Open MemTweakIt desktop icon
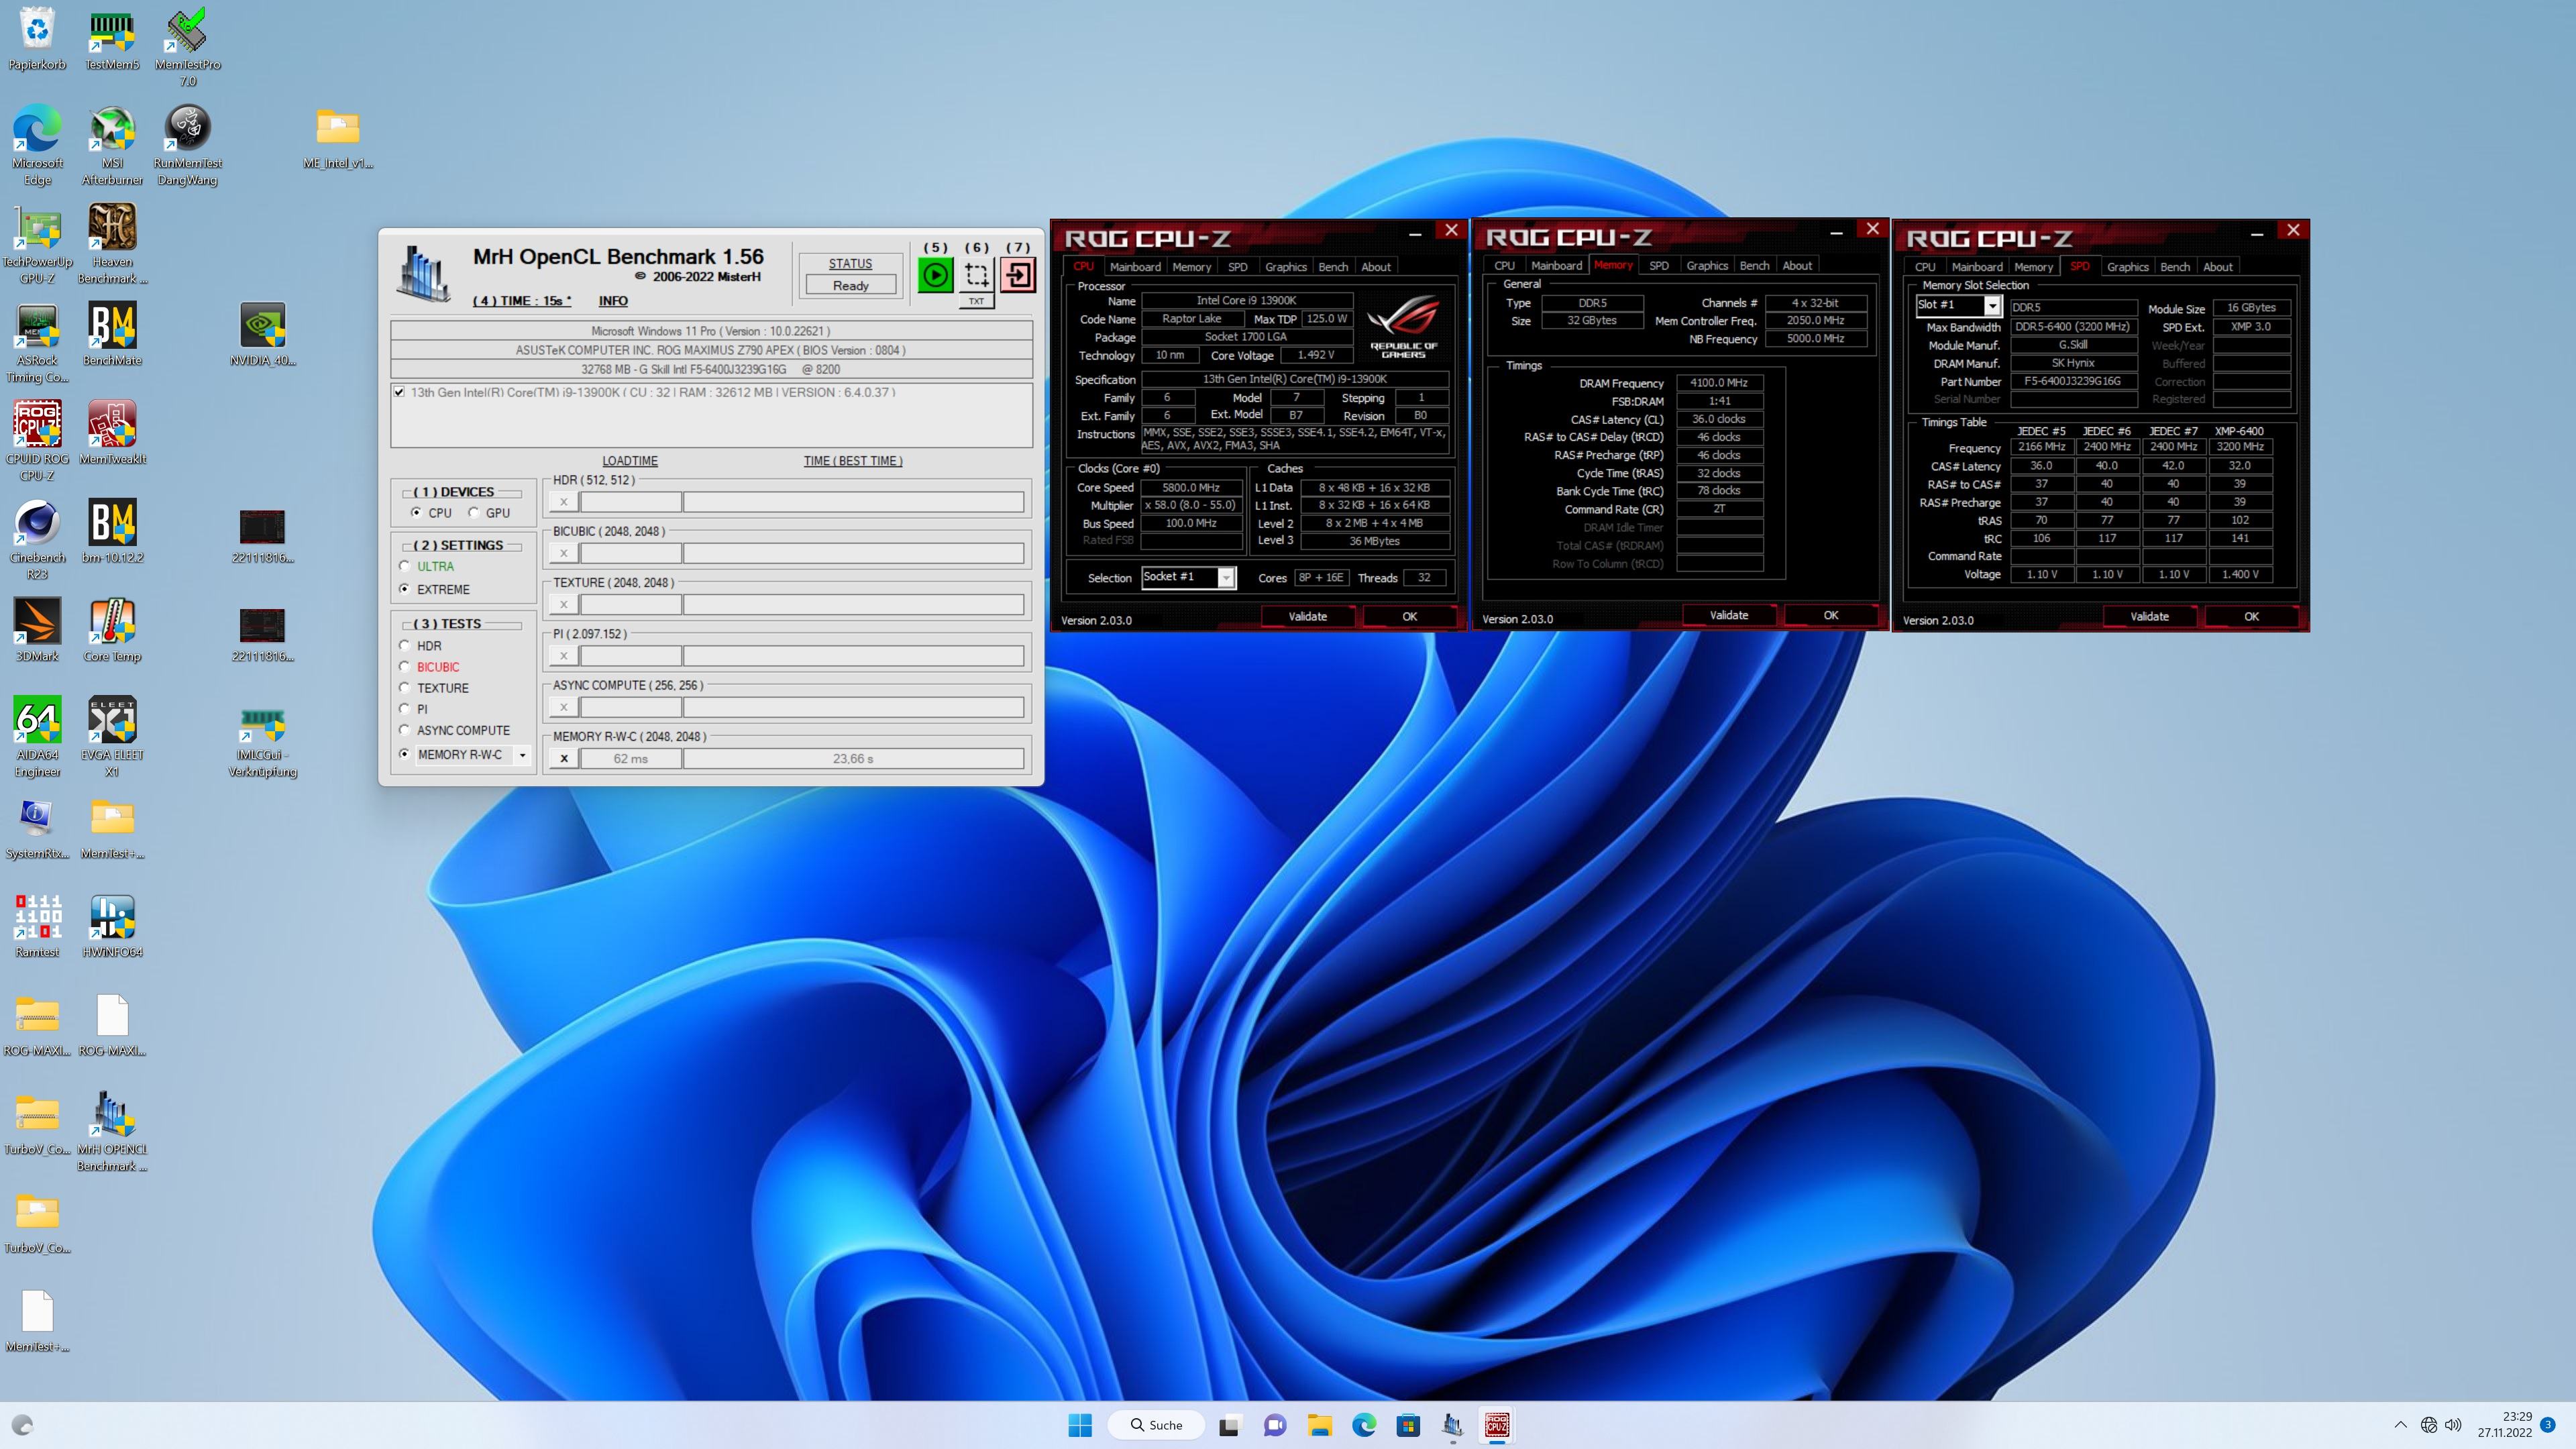Screen dimensions: 2576x1449 coord(112,433)
